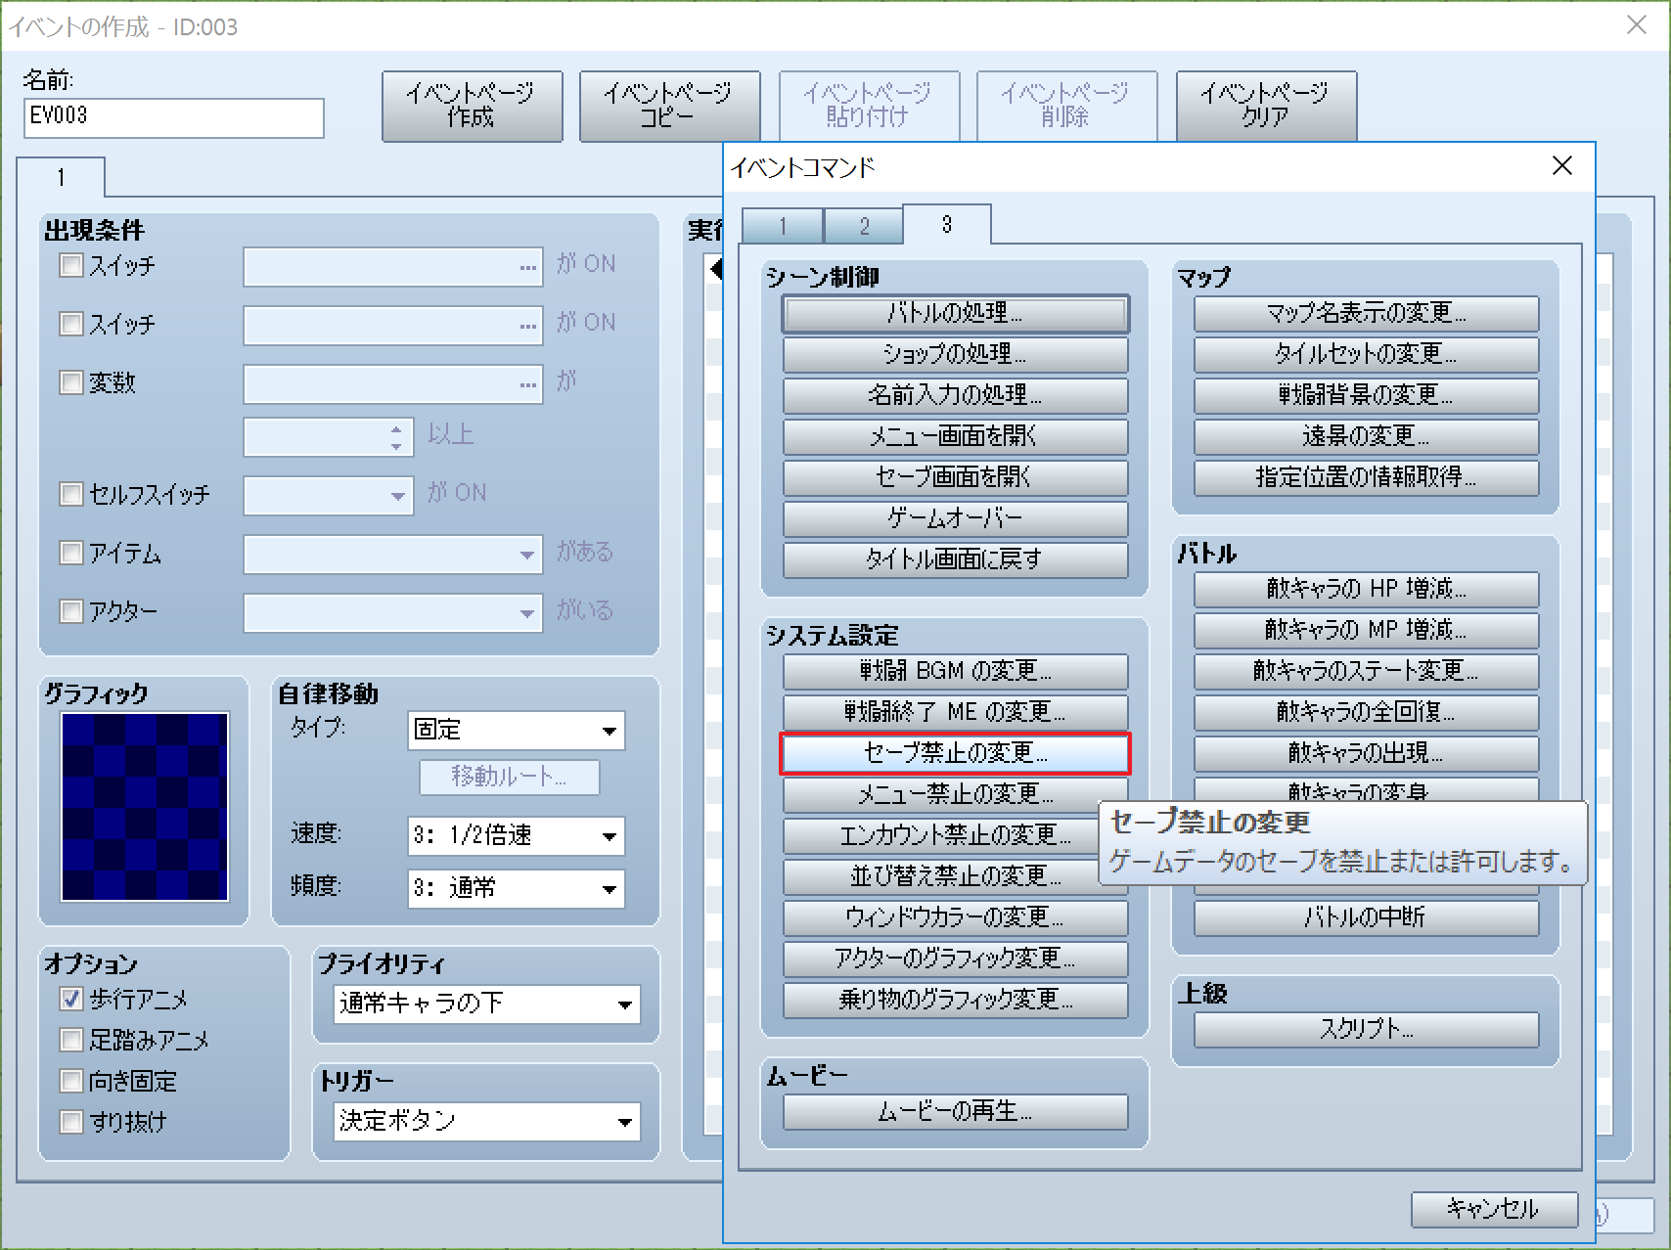
Task: Open the autonomous movement タイプ dropdown
Action: [x=516, y=730]
